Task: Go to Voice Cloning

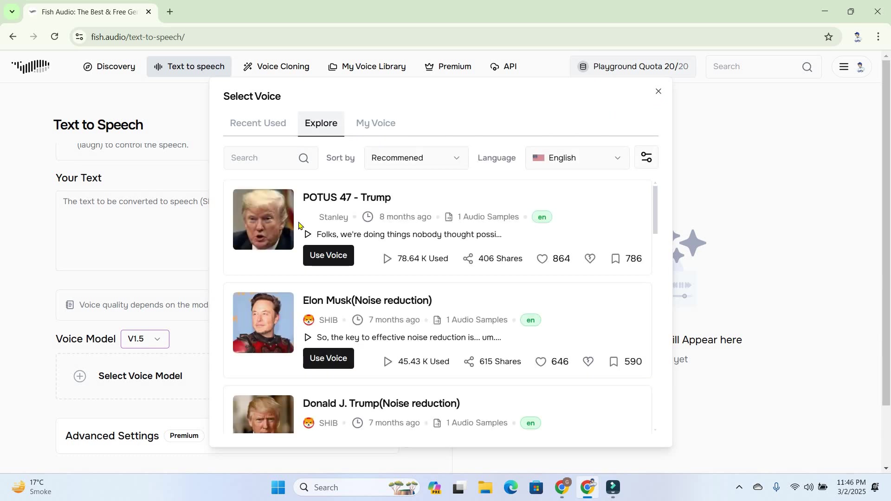Action: (277, 67)
